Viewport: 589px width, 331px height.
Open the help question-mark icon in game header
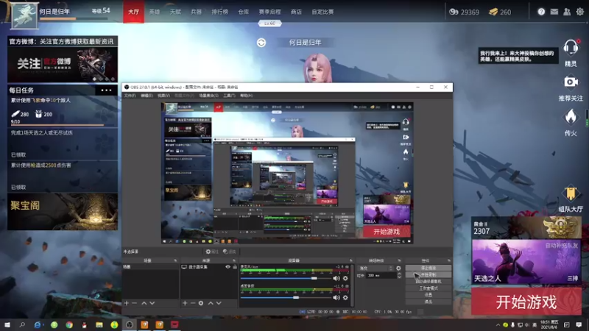coord(541,12)
